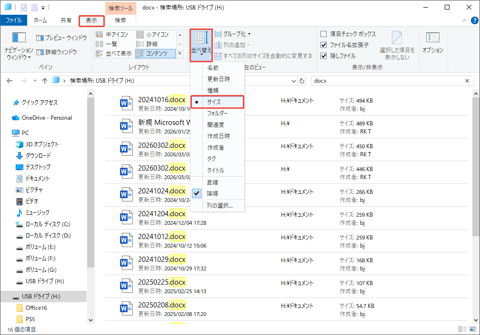
Task: Switch to the 共有 ribbon tab
Action: point(66,20)
